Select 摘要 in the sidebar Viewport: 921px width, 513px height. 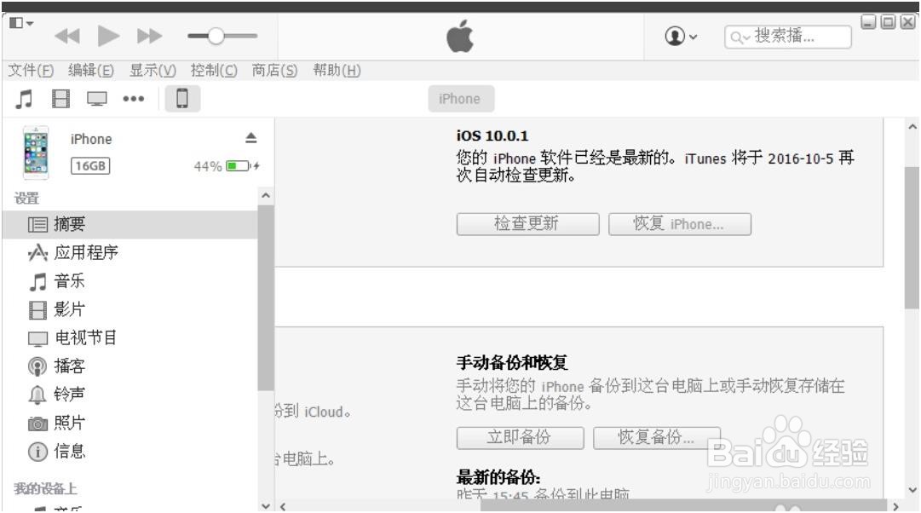pos(130,224)
